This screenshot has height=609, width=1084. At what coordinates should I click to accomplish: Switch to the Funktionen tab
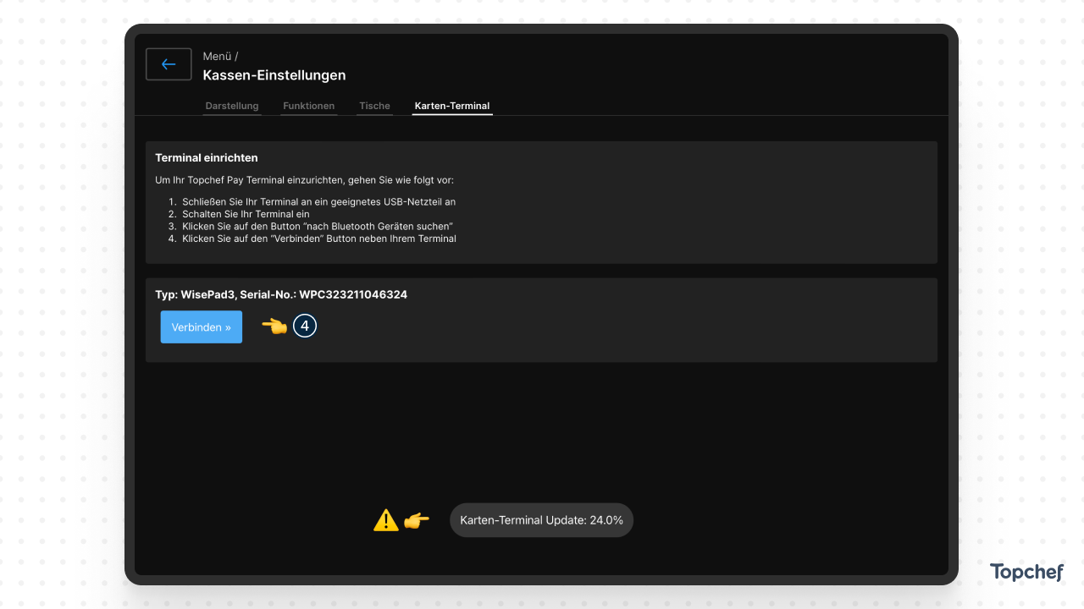coord(309,106)
